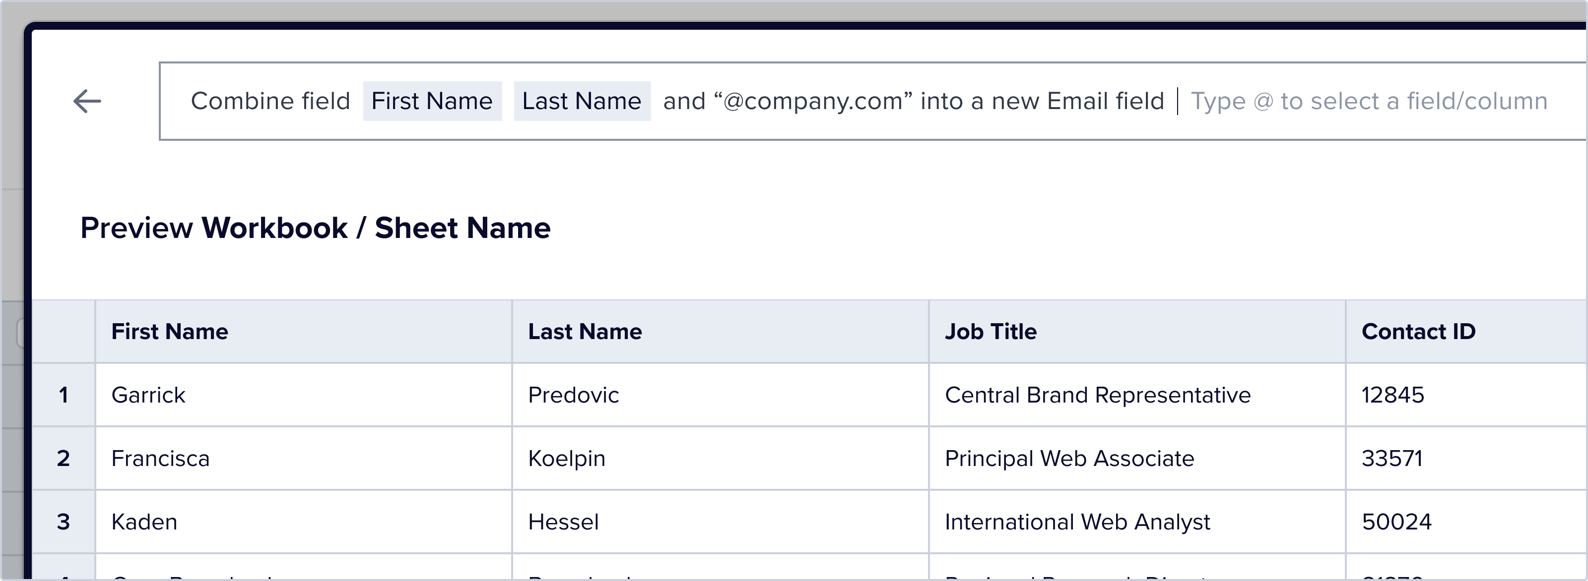
Task: Select the Contact ID column header
Action: coord(1418,332)
